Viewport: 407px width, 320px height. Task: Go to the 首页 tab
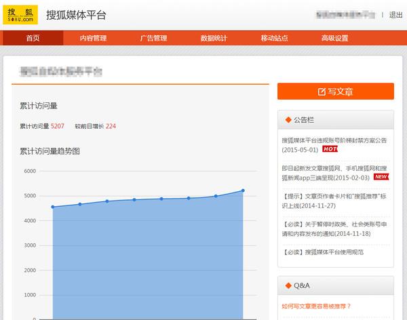tap(33, 38)
